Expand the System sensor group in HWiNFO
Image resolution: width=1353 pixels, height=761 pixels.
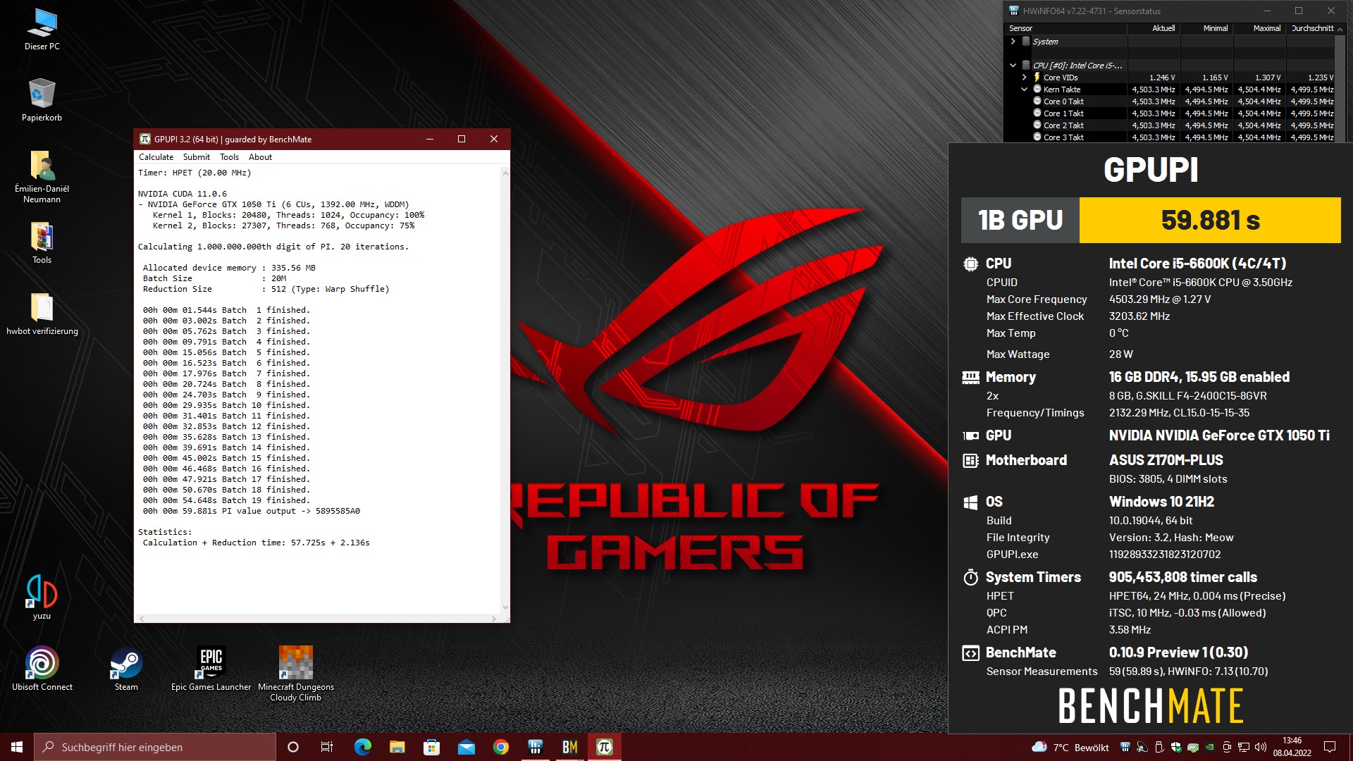(x=1013, y=42)
